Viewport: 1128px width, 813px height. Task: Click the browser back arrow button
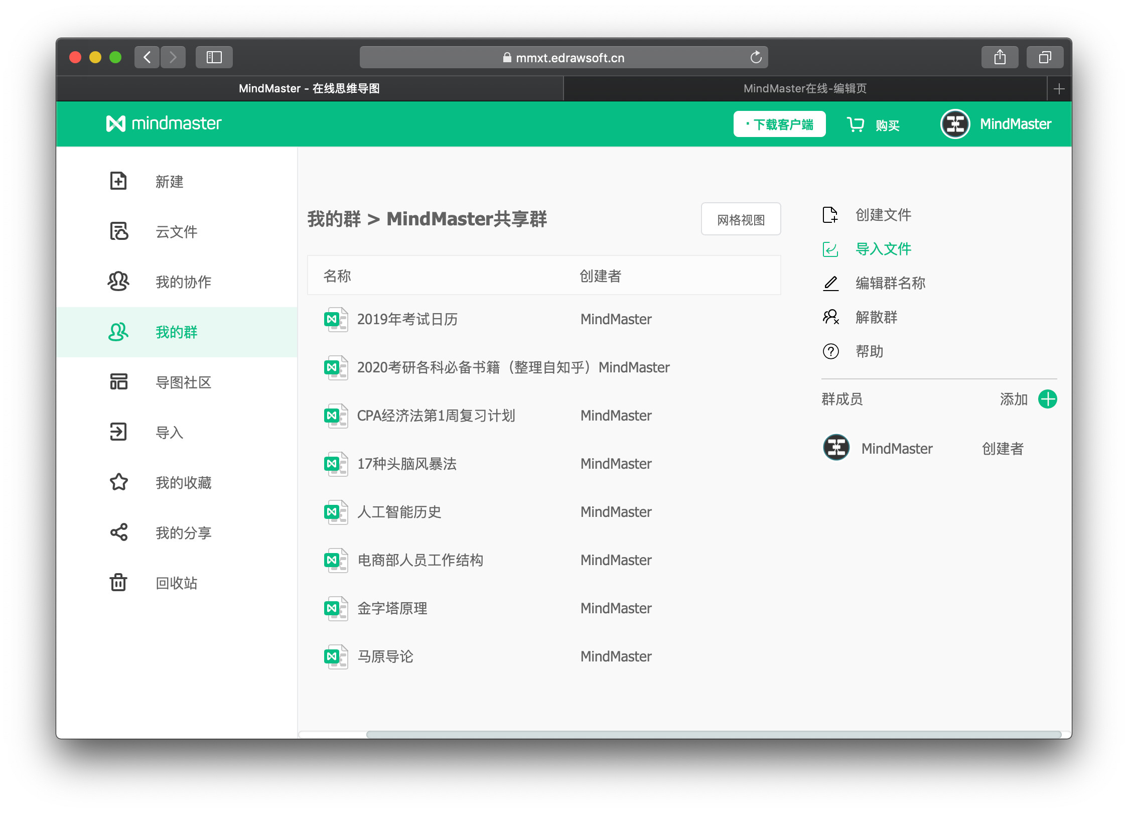(x=147, y=57)
